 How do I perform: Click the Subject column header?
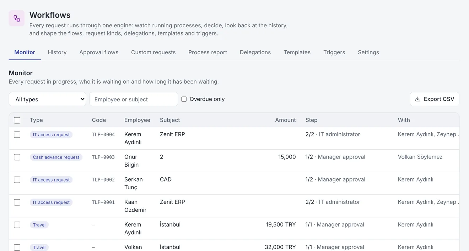point(170,120)
